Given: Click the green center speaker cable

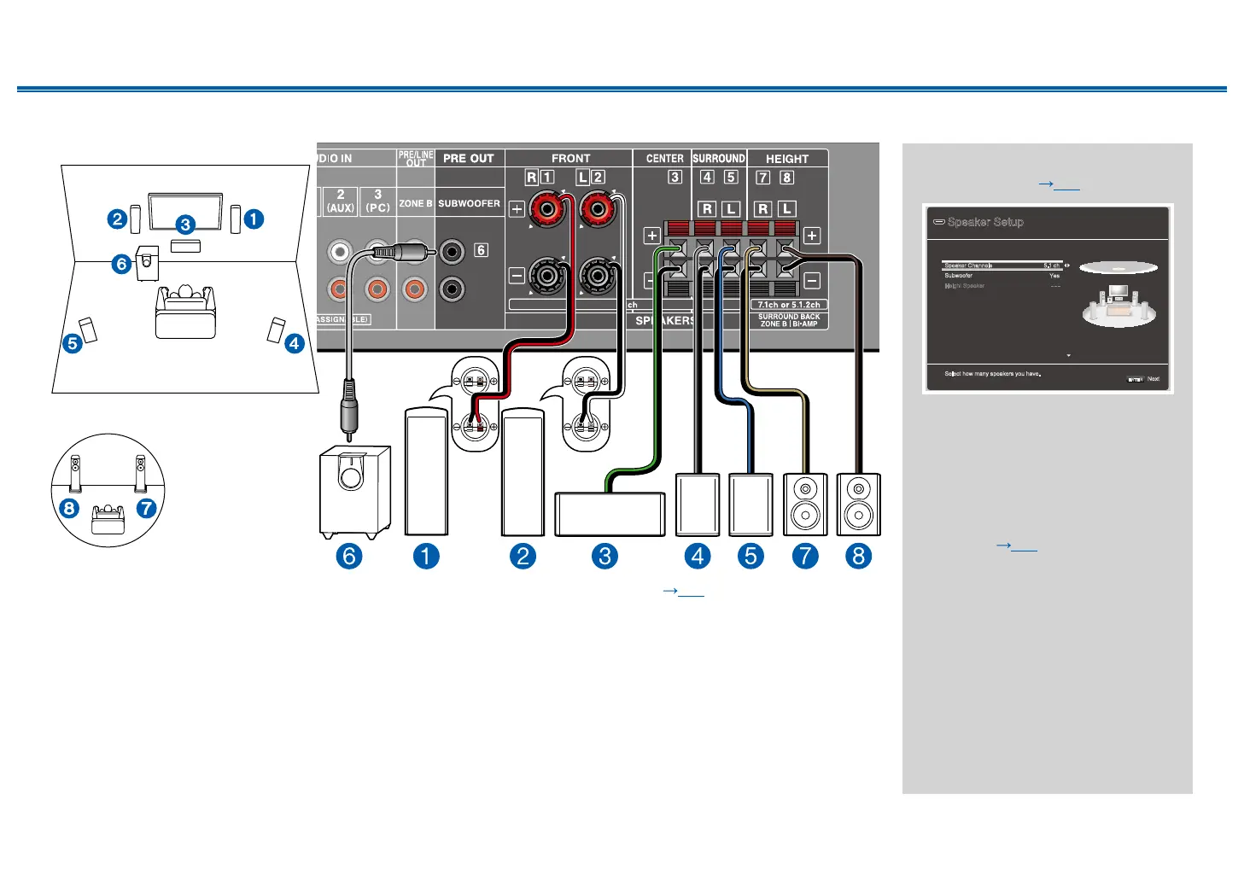Looking at the screenshot, I should pos(657,359).
